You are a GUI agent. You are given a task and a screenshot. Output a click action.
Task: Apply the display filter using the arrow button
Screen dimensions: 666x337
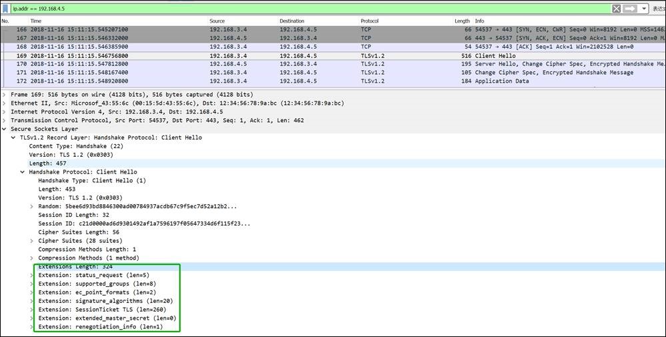click(x=630, y=9)
